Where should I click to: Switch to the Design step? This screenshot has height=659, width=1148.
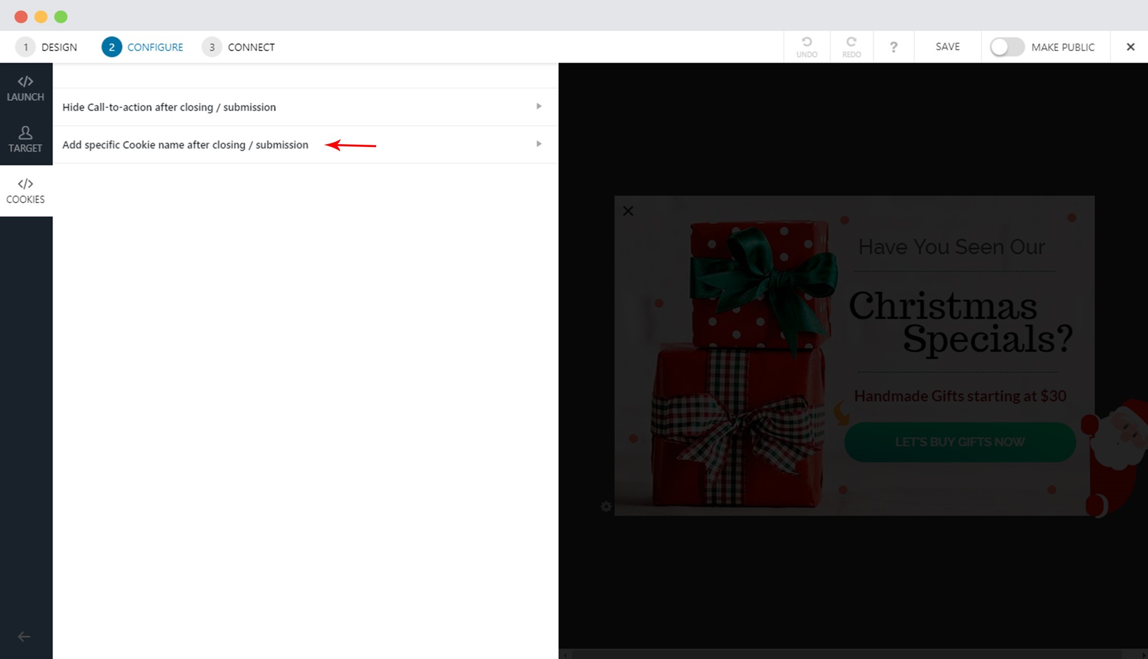tap(47, 47)
